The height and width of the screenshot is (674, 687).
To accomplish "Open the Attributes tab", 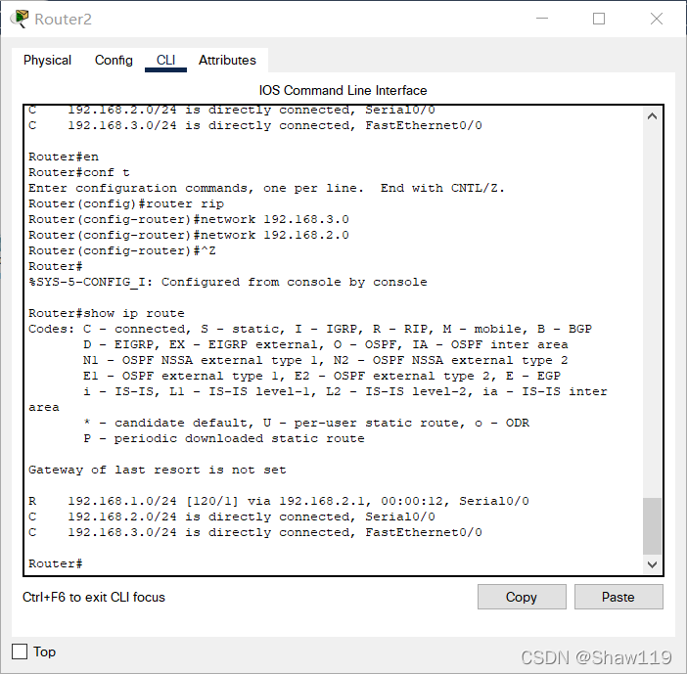I will 227,60.
